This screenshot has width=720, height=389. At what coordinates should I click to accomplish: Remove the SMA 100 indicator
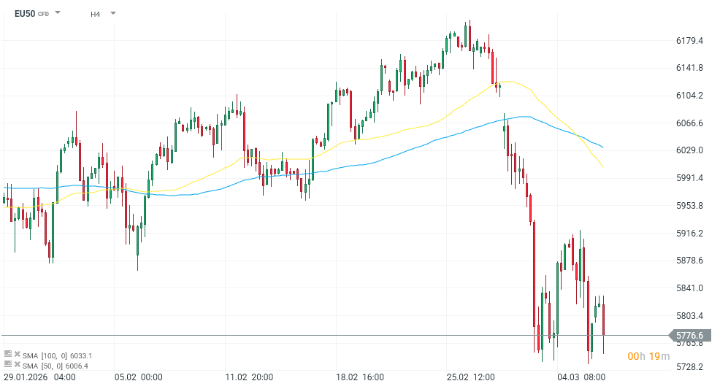[17, 355]
